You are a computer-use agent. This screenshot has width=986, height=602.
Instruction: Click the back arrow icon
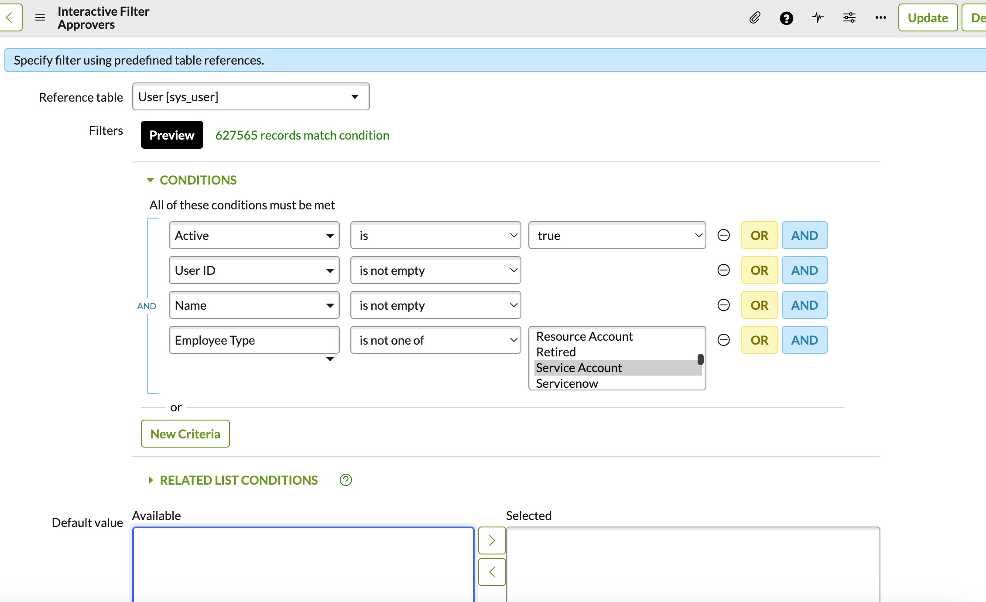pos(10,18)
